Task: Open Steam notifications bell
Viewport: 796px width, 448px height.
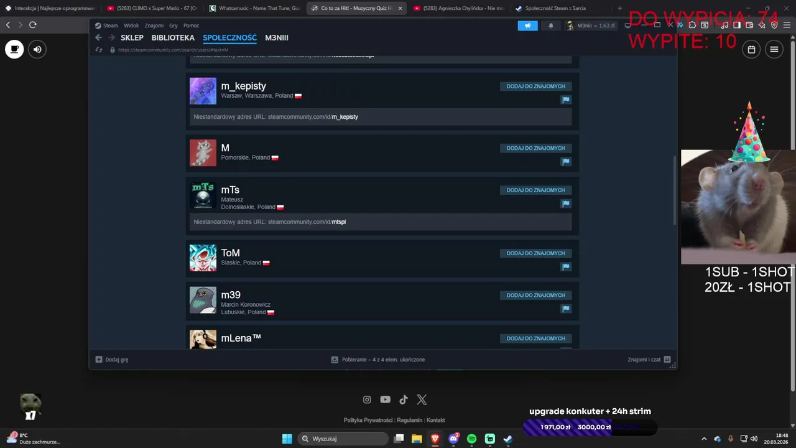Action: (550, 26)
